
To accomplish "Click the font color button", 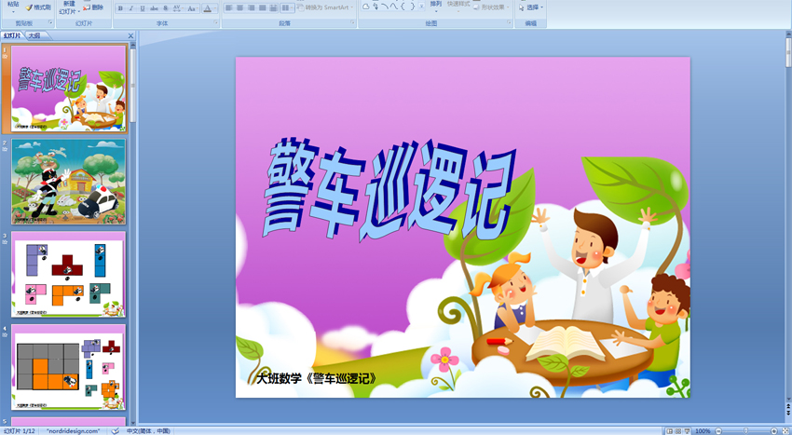I will click(209, 8).
